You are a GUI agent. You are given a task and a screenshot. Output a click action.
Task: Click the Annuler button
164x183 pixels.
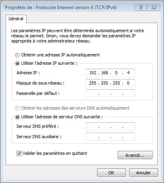143,173
